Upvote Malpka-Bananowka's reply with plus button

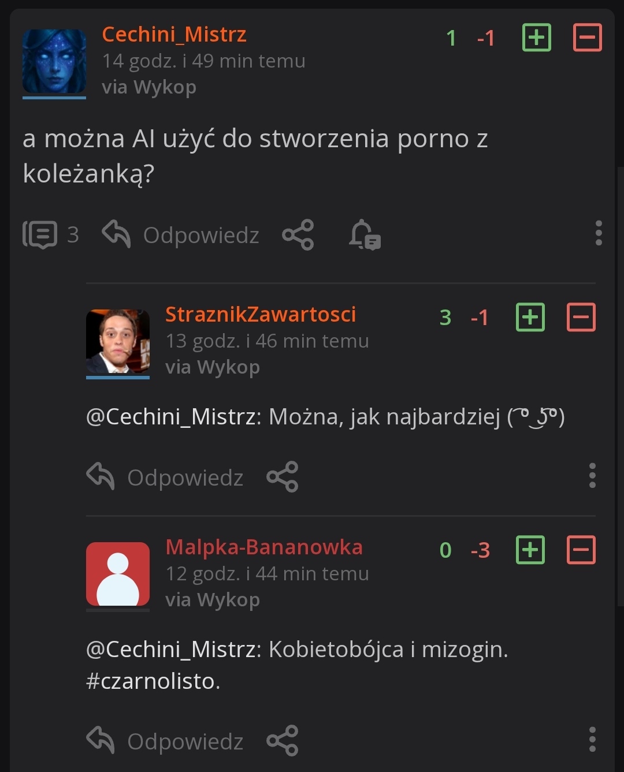(x=530, y=550)
